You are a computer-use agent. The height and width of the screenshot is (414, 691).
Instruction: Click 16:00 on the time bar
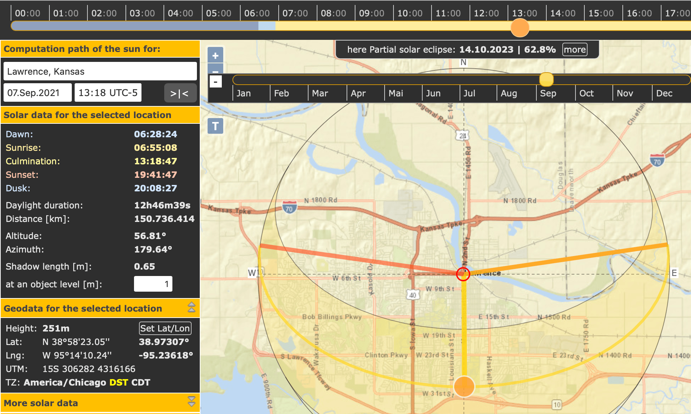point(639,14)
